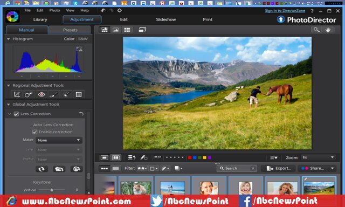
Task: Switch histogram to Color mode
Action: click(x=69, y=39)
